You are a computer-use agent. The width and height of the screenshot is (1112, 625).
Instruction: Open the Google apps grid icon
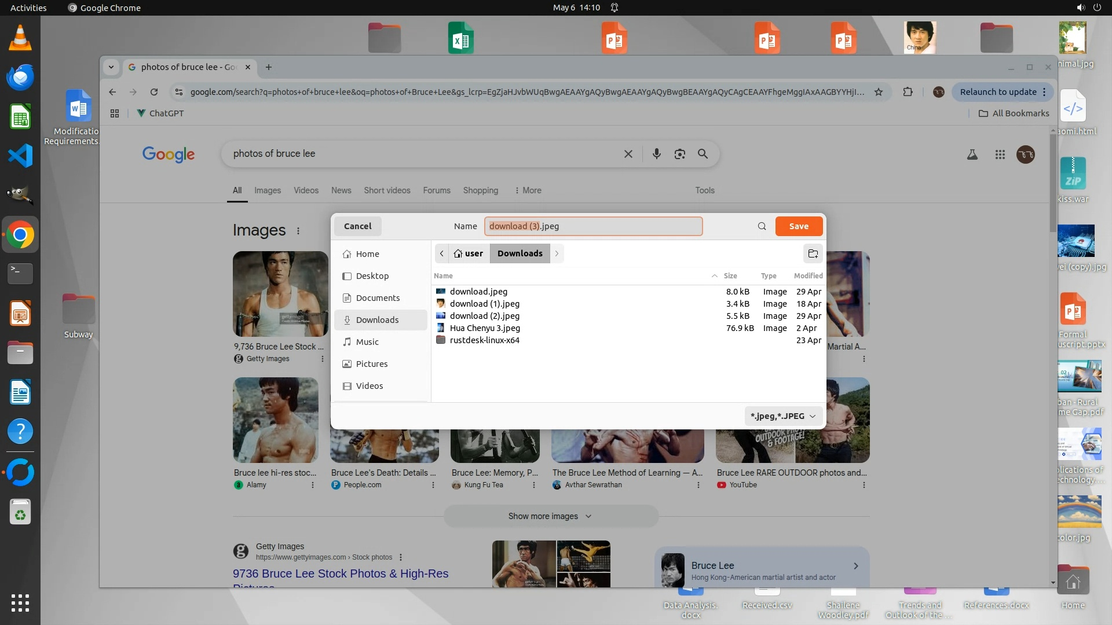point(1000,155)
